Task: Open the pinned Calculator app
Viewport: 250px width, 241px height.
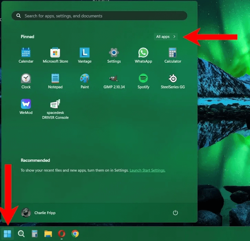Action: click(173, 55)
